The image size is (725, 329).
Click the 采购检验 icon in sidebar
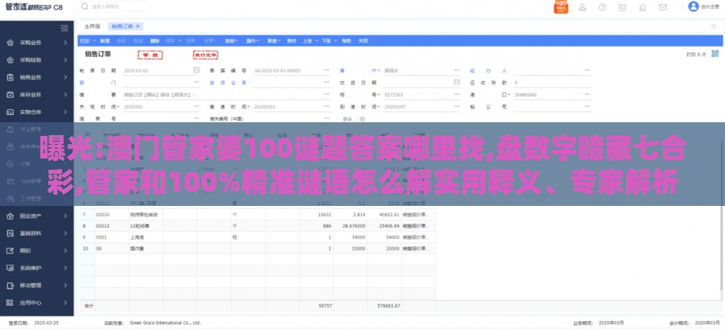10,60
